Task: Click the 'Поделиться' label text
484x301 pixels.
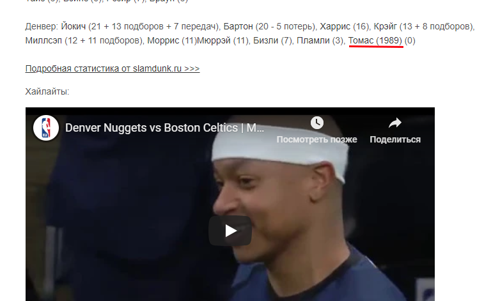Action: tap(395, 139)
